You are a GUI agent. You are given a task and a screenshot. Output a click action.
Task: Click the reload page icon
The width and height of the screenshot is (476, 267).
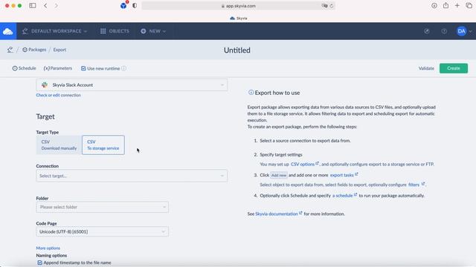[332, 6]
